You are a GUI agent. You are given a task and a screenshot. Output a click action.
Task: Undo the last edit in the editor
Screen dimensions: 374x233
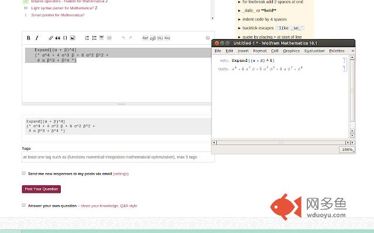(x=123, y=38)
